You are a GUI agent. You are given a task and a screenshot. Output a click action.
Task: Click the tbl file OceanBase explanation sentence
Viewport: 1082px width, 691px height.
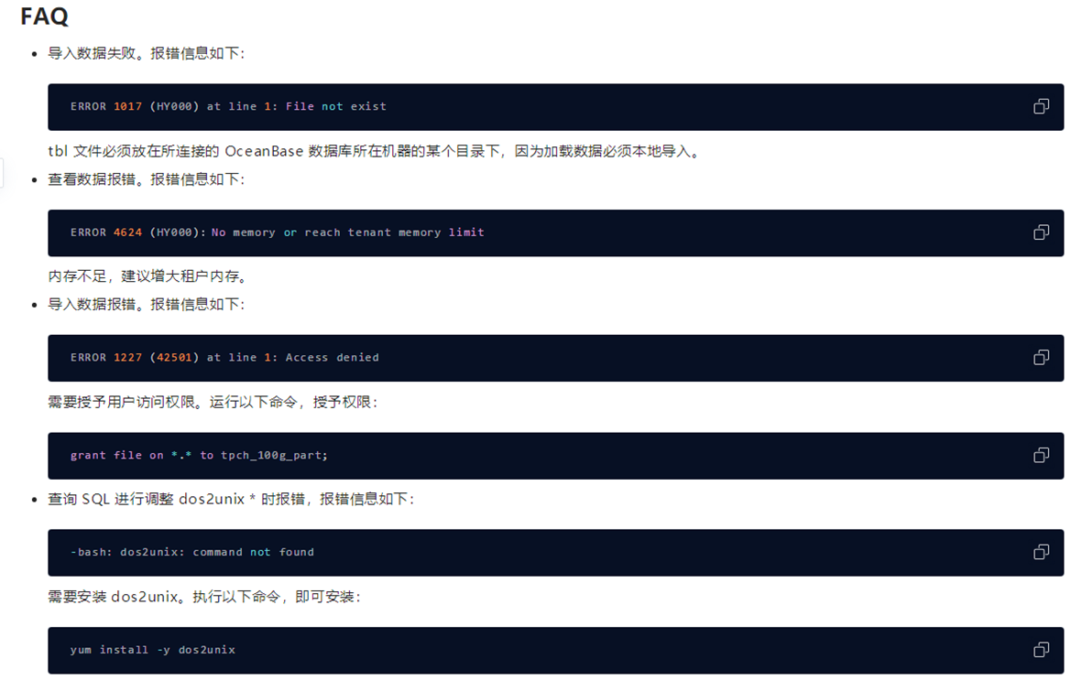tap(376, 151)
